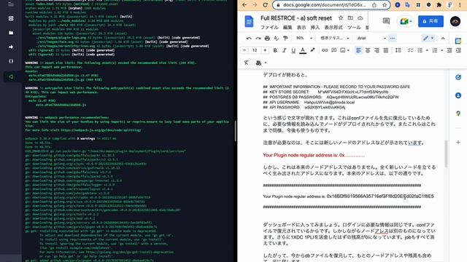Insert a link with the chain icon

(325, 50)
